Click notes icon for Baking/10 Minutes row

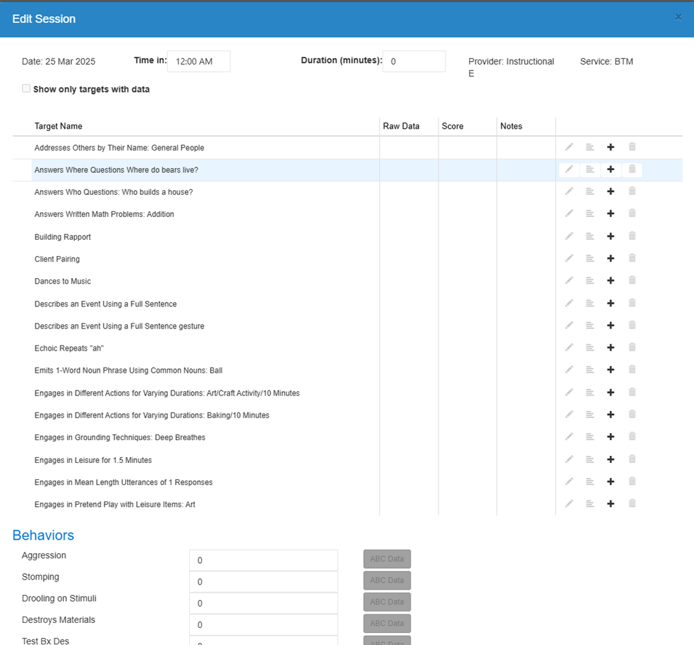pos(590,415)
